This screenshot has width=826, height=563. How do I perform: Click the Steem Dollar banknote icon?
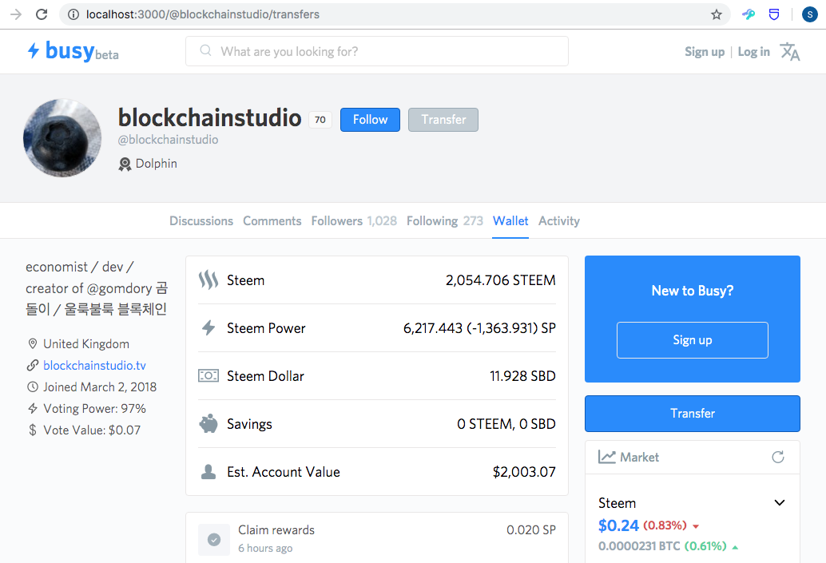(208, 375)
